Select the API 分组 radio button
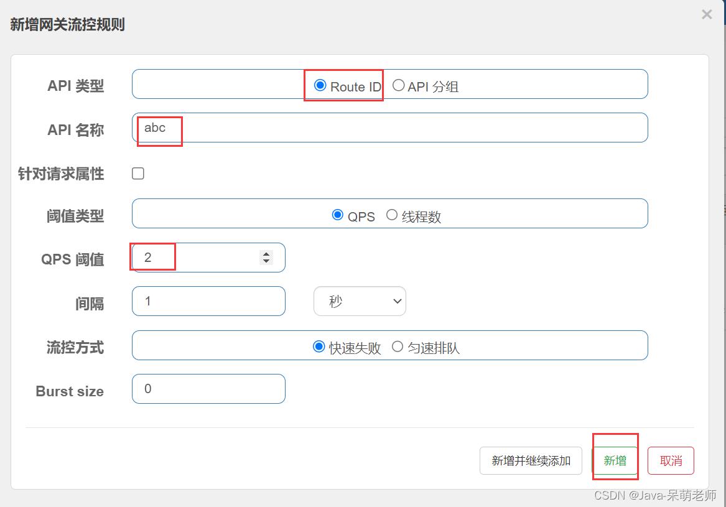 pos(398,86)
